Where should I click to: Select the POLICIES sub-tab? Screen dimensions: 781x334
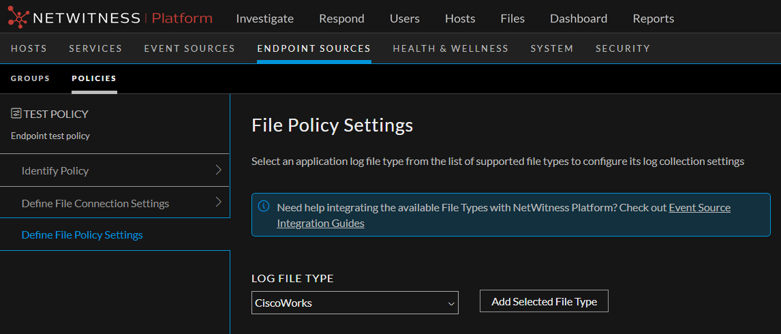(x=94, y=78)
